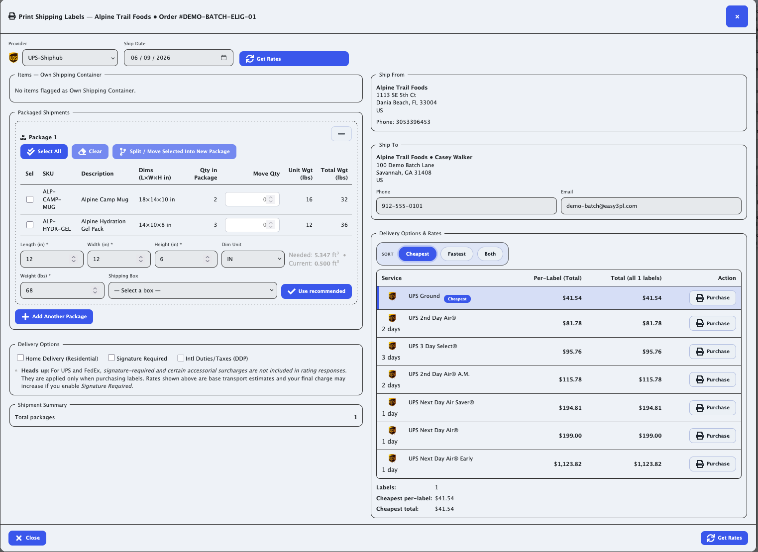758x552 pixels.
Task: Click Move Qty stepper for Alpine Camp Mug
Action: 271,199
